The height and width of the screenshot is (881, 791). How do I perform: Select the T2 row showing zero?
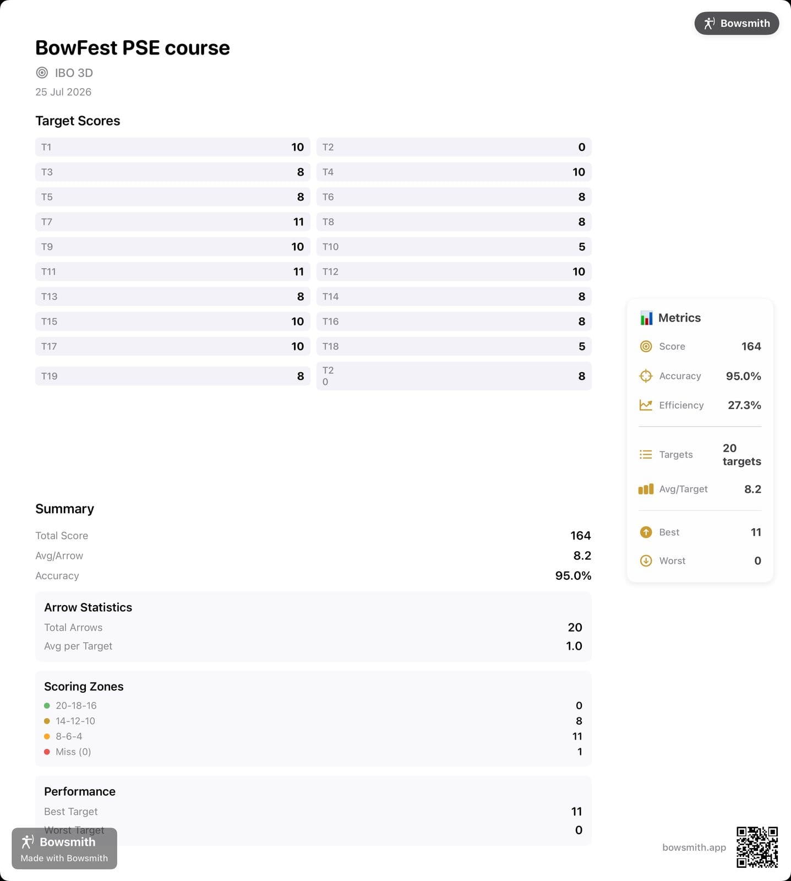tap(454, 147)
